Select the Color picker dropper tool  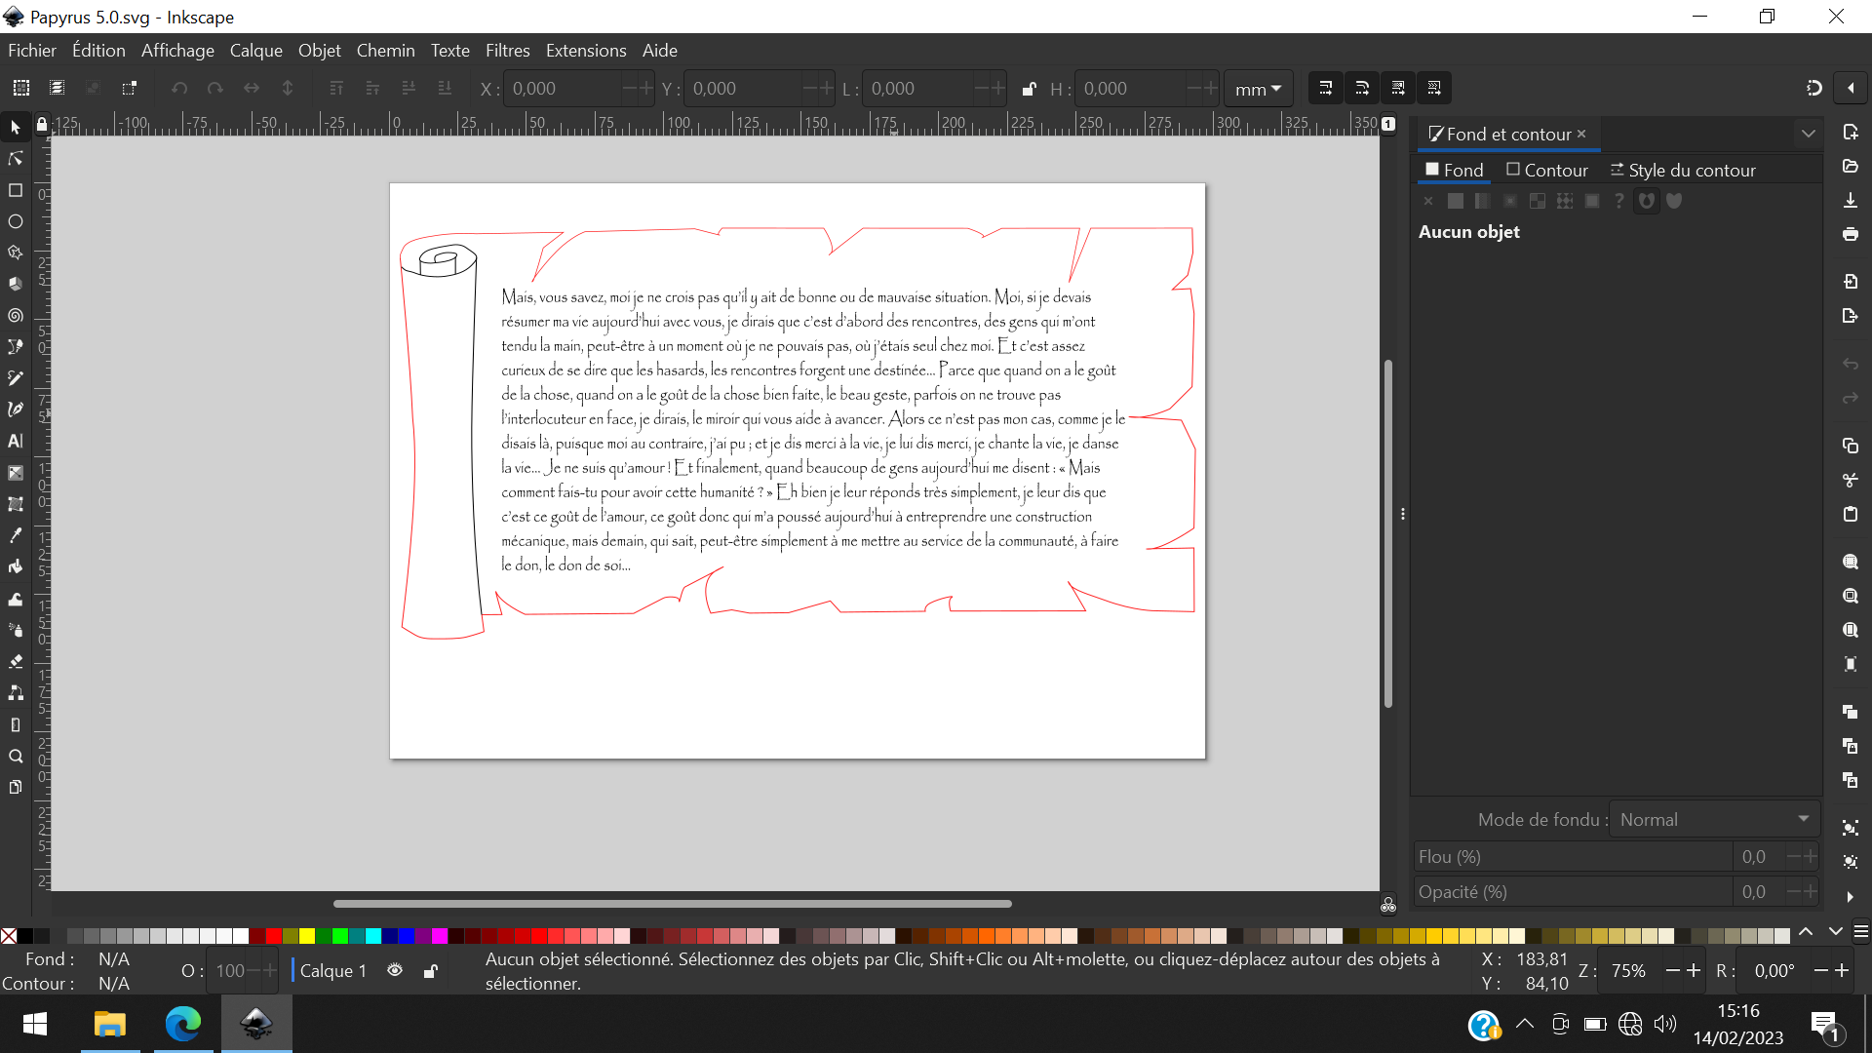16,535
